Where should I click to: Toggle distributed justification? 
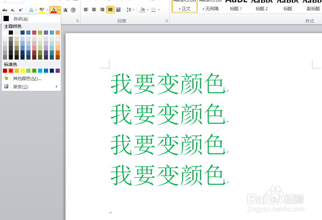[x=118, y=9]
